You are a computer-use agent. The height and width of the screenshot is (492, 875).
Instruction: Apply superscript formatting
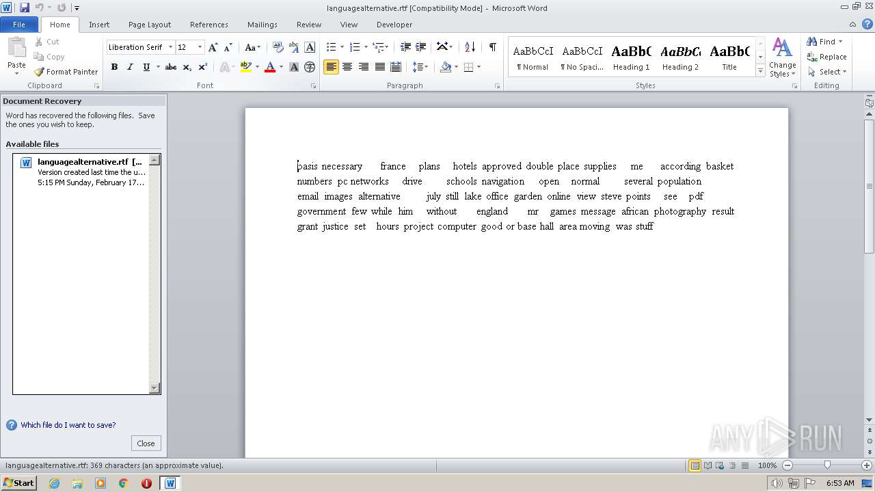pyautogui.click(x=202, y=67)
